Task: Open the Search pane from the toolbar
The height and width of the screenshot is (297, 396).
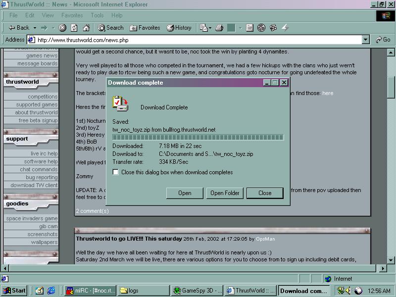Action: [x=110, y=28]
